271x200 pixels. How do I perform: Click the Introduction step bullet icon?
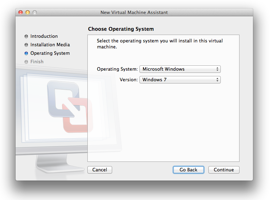click(x=26, y=36)
